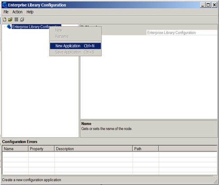This screenshot has width=219, height=185.
Task: Click the Save Application toolbar icon
Action: tap(16, 19)
